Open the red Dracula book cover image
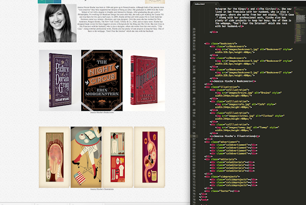Screen dimensions: 306x205 coord(144,80)
